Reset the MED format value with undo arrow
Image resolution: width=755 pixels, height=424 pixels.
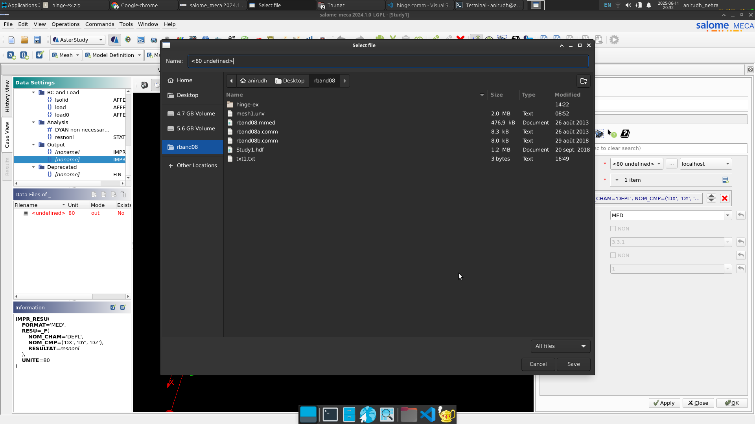point(741,215)
